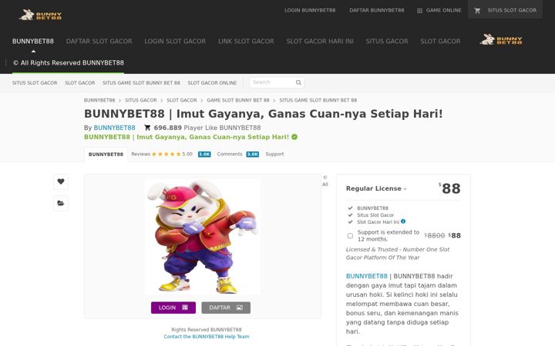Click the Bunny Bet88 logo beside SLOT GACOR menu
The width and height of the screenshot is (555, 346).
click(x=501, y=39)
